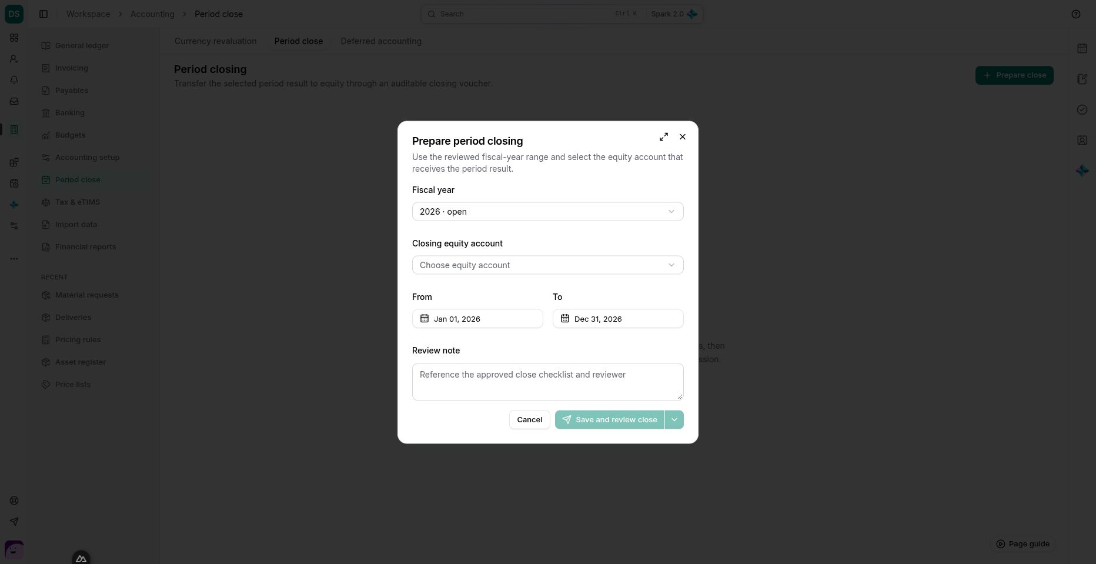
Task: Open the Choose equity account dropdown
Action: point(547,265)
